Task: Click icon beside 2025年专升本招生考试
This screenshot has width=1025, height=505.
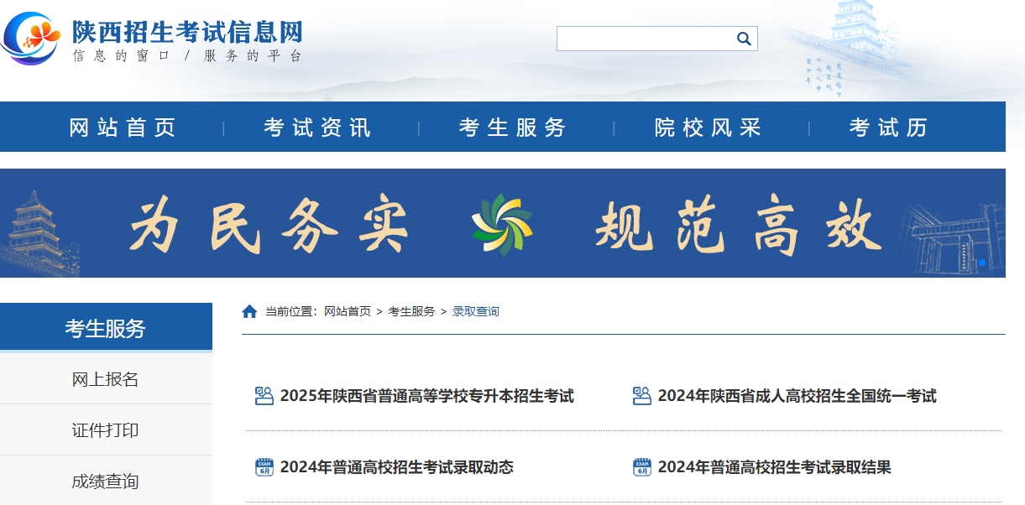Action: coord(264,396)
